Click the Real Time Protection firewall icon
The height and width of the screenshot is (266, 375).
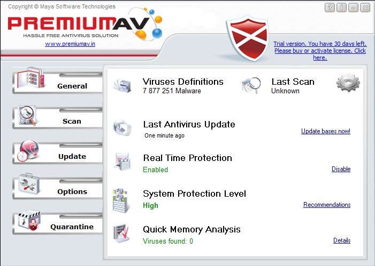click(x=123, y=161)
